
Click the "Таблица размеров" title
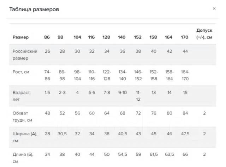34,10
